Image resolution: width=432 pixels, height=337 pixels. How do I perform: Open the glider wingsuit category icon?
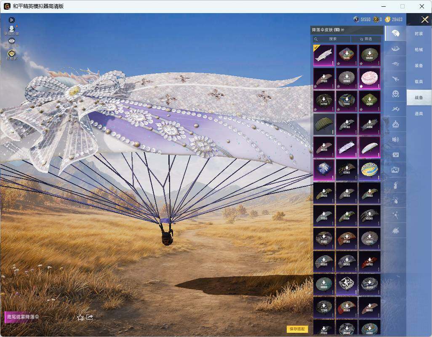pyautogui.click(x=395, y=49)
